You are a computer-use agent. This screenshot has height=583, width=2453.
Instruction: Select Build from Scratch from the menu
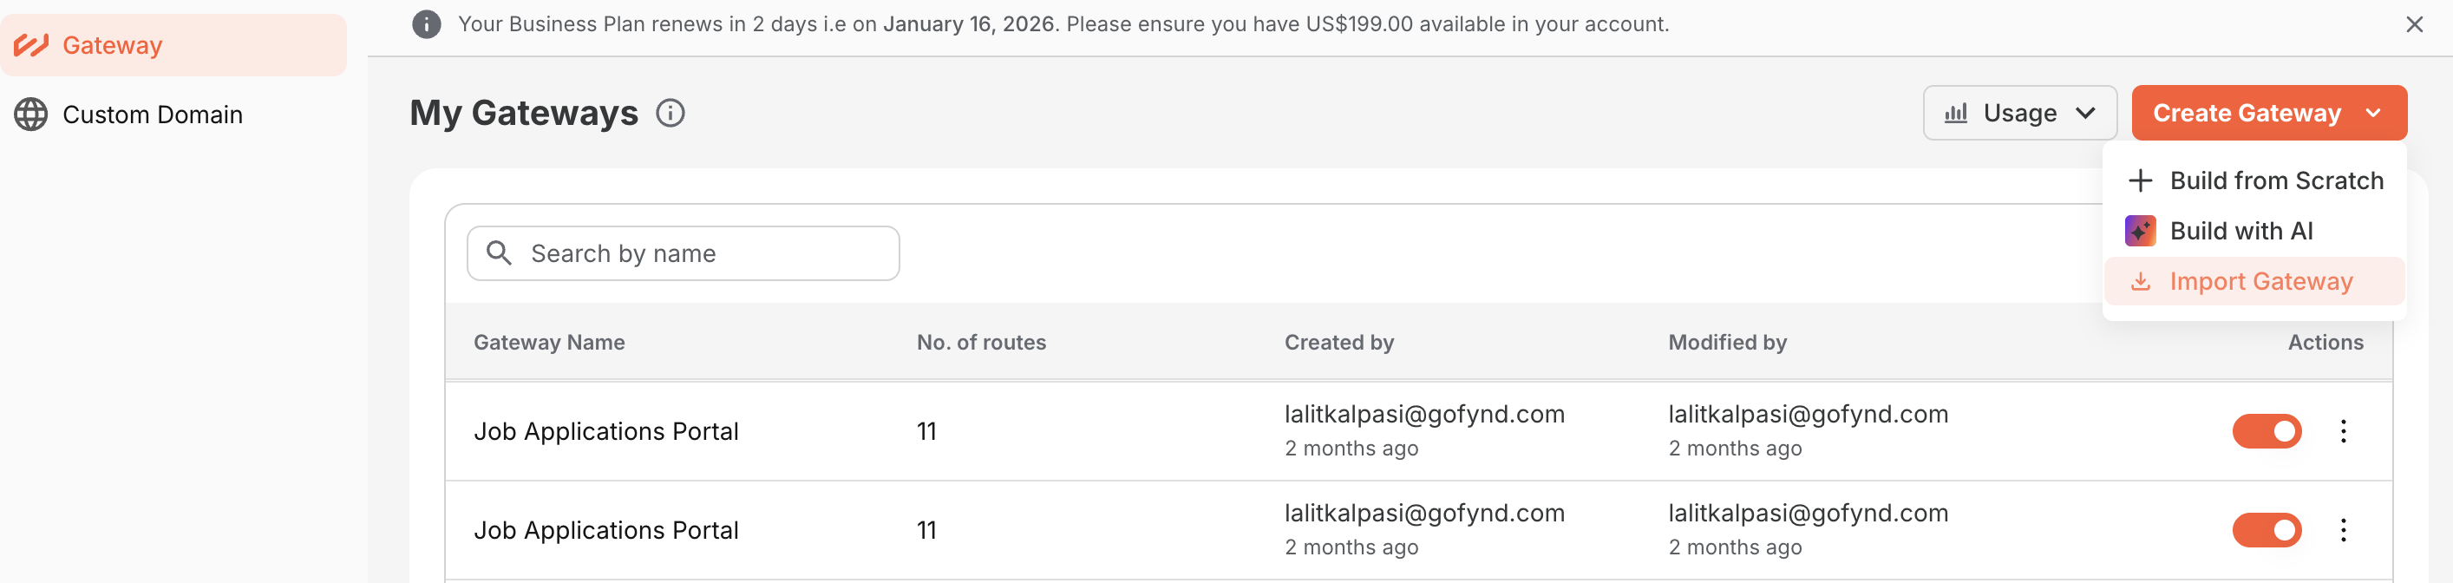(x=2277, y=180)
